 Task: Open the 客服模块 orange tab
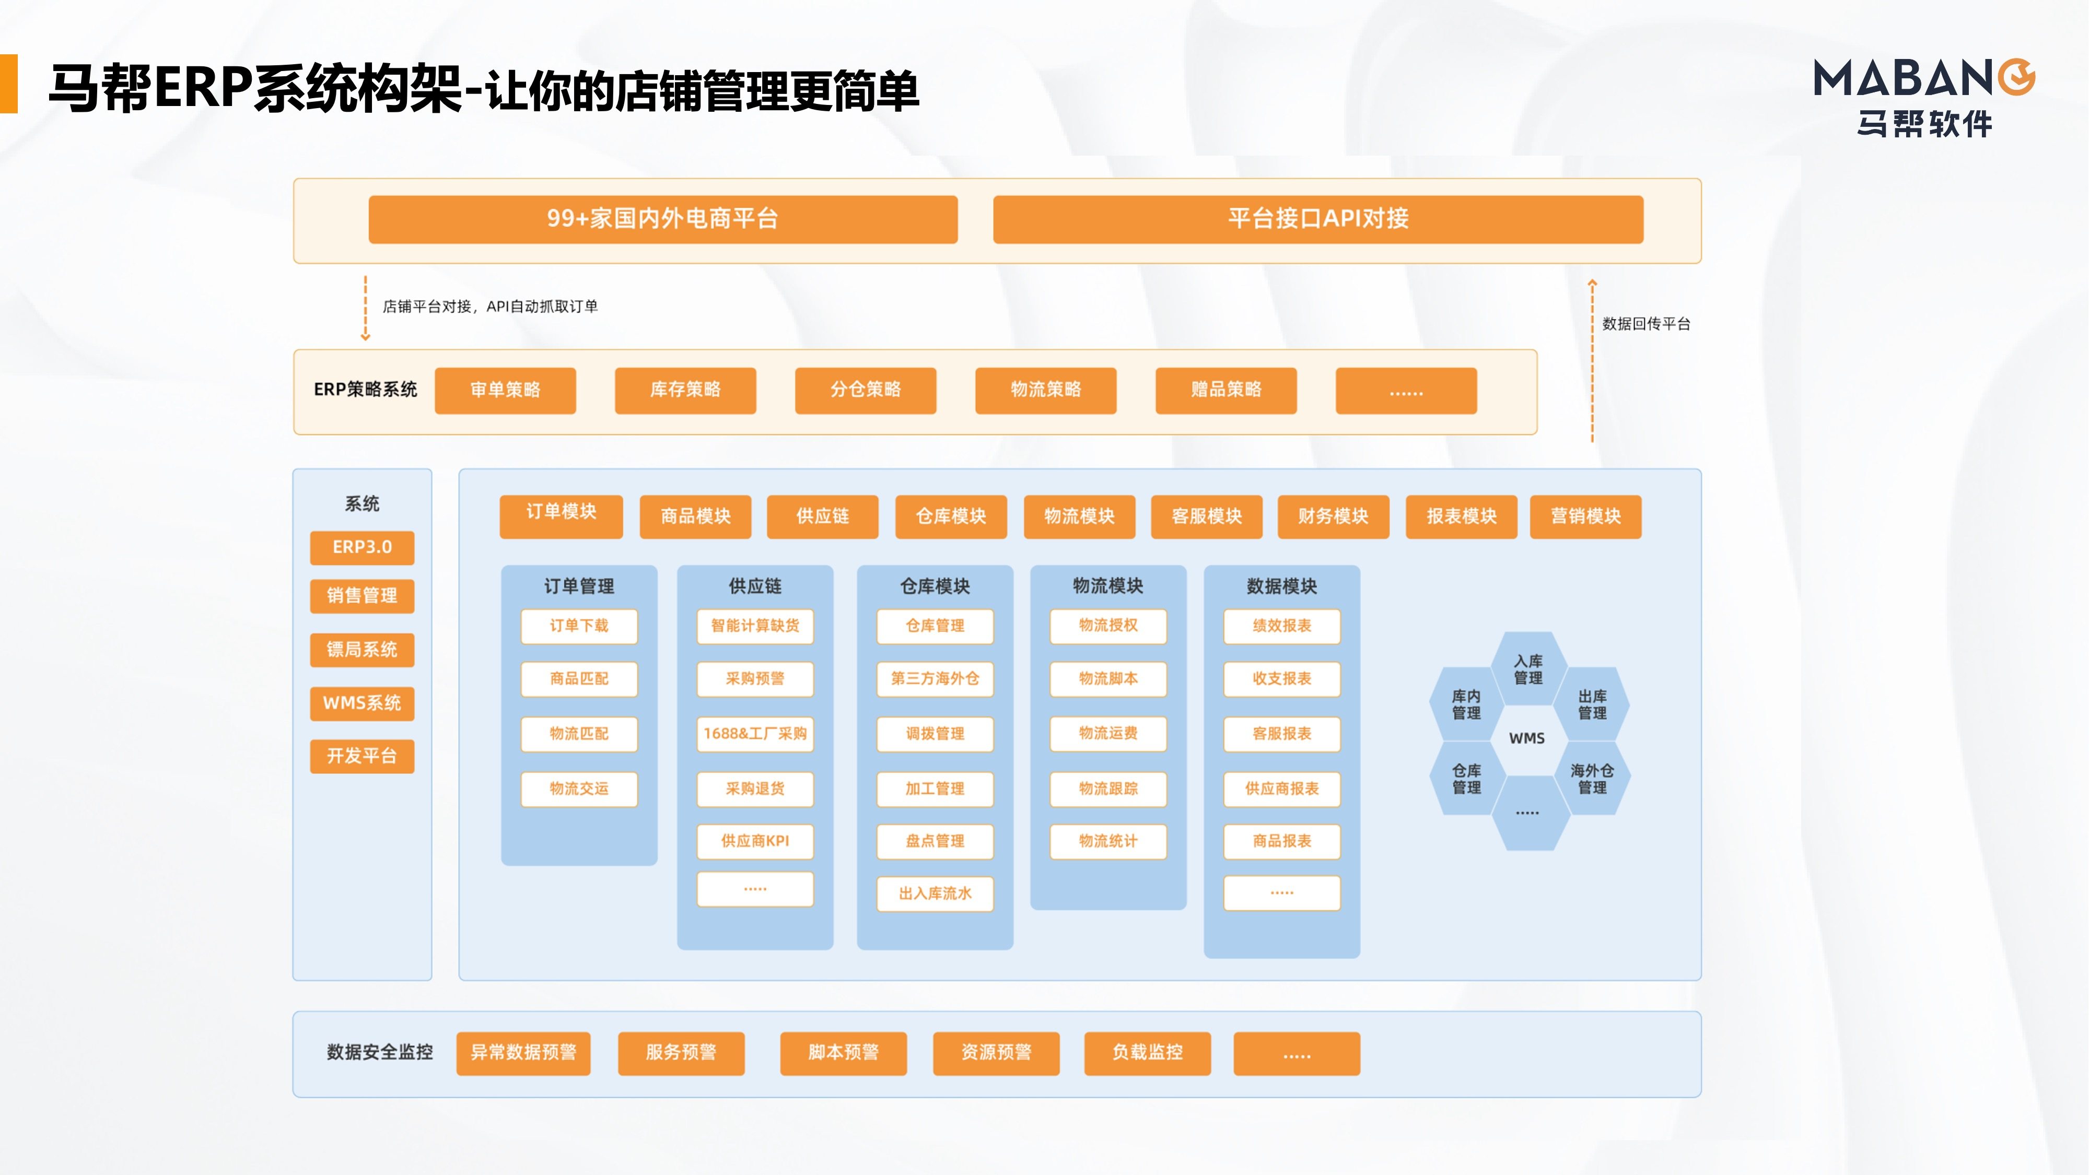[x=1207, y=516]
